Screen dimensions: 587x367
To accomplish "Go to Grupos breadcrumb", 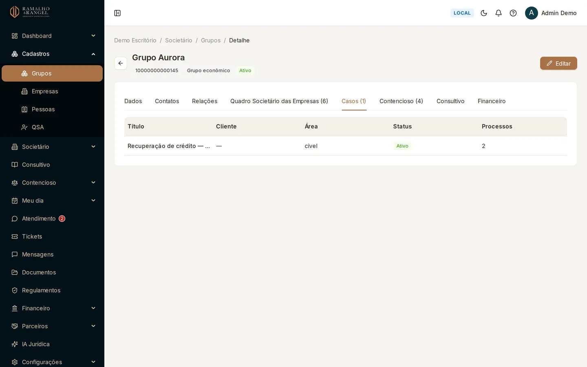I will point(211,40).
